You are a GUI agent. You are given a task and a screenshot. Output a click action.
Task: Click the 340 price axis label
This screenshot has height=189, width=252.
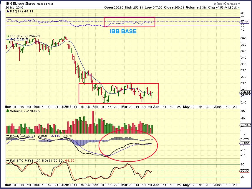[x=244, y=38]
